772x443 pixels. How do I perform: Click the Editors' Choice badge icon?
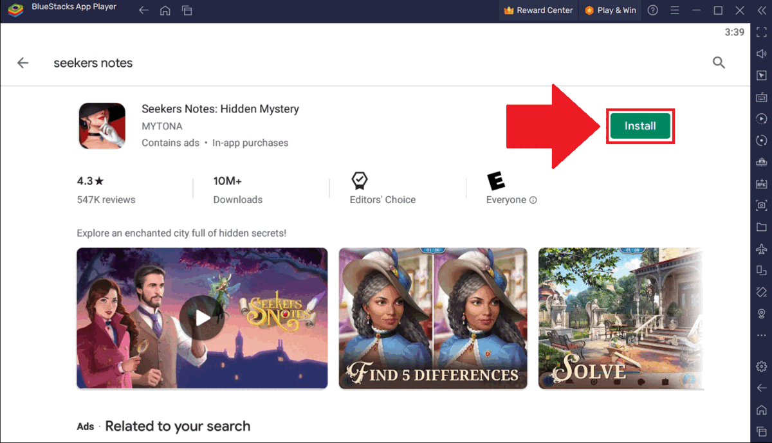coord(359,180)
